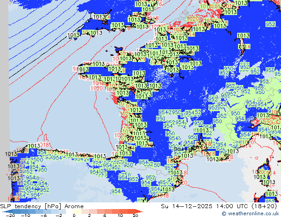The image size is (281, 217).
Task: Click the '10' legend value
Action: 120,215
